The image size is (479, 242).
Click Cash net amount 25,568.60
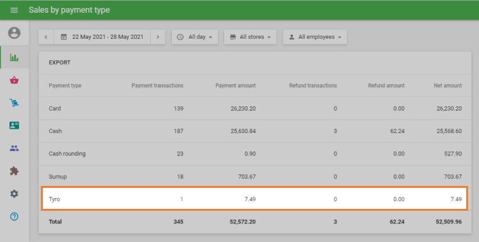point(449,131)
